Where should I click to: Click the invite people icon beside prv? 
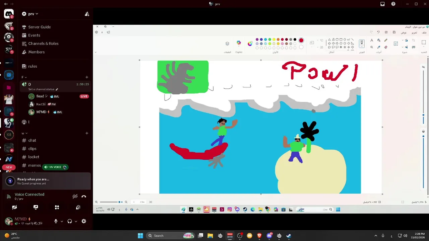click(87, 14)
